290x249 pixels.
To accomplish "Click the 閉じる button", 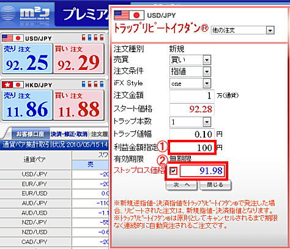I will click(x=215, y=185).
